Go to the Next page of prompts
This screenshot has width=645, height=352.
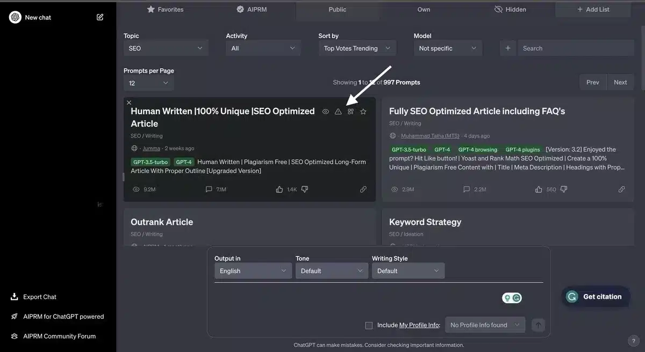620,82
